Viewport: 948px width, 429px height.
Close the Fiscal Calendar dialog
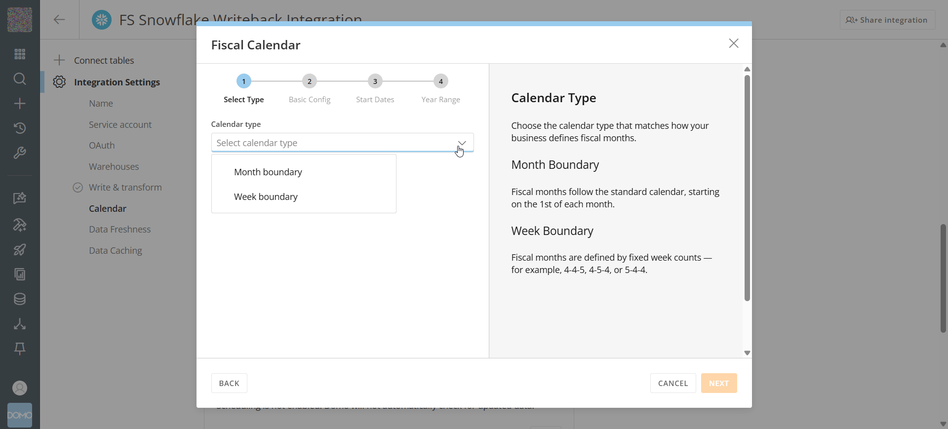734,43
